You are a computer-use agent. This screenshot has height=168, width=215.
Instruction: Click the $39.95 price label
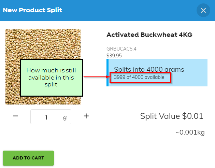[x=114, y=56]
